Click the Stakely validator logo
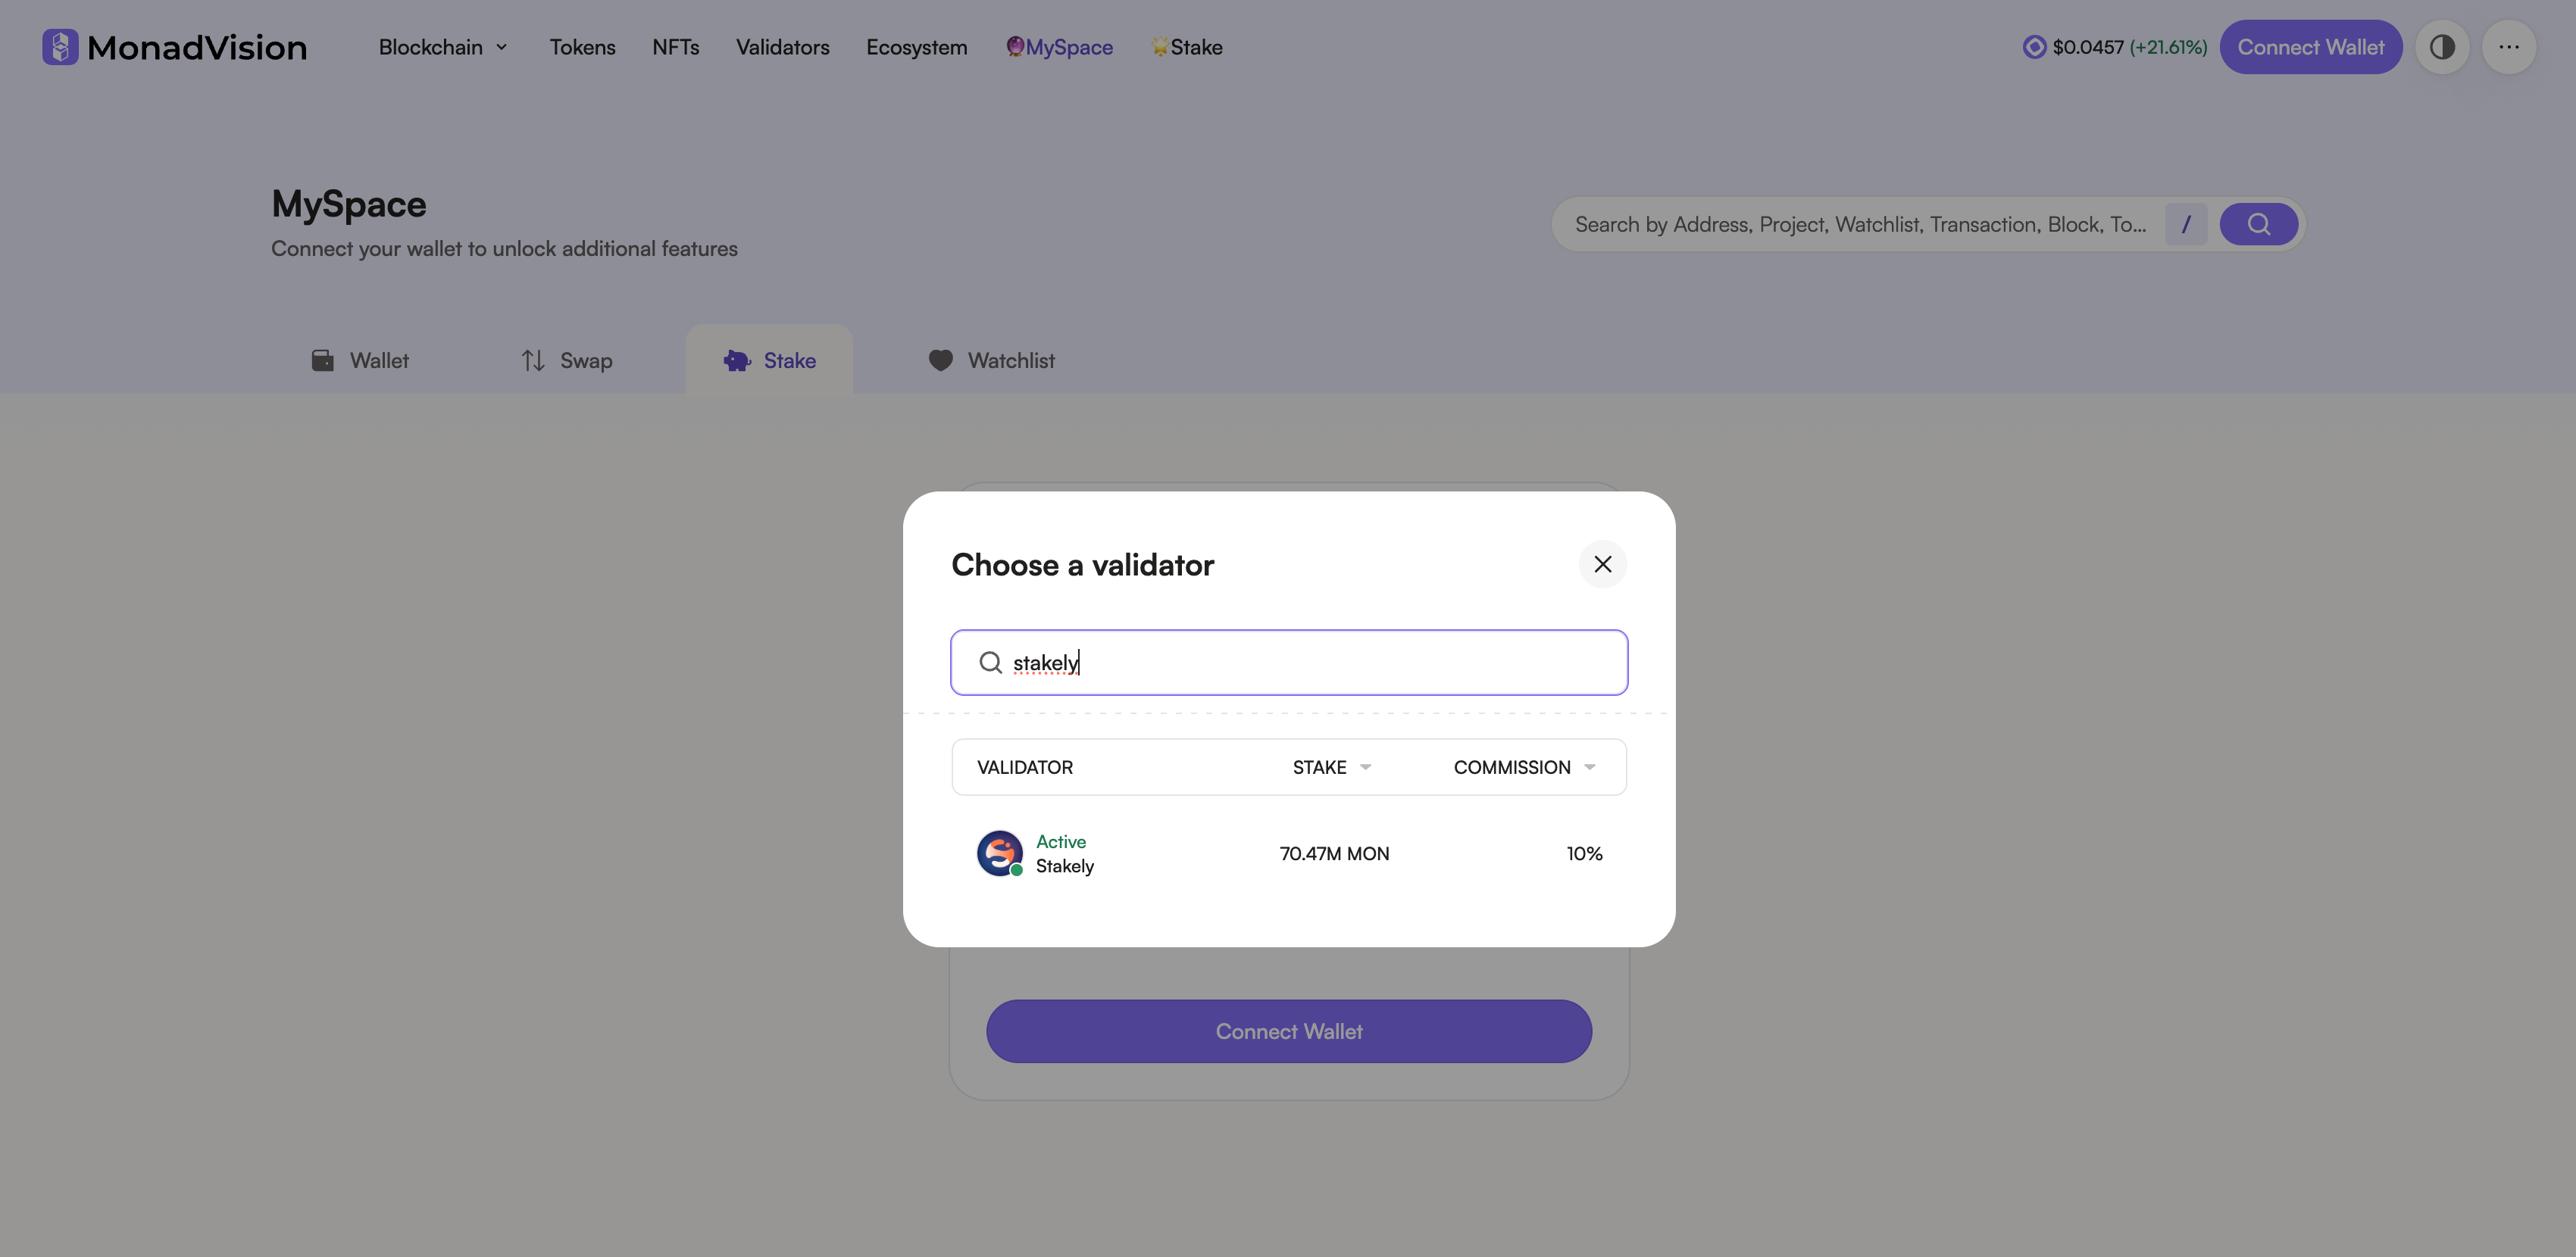This screenshot has height=1257, width=2576. (999, 853)
